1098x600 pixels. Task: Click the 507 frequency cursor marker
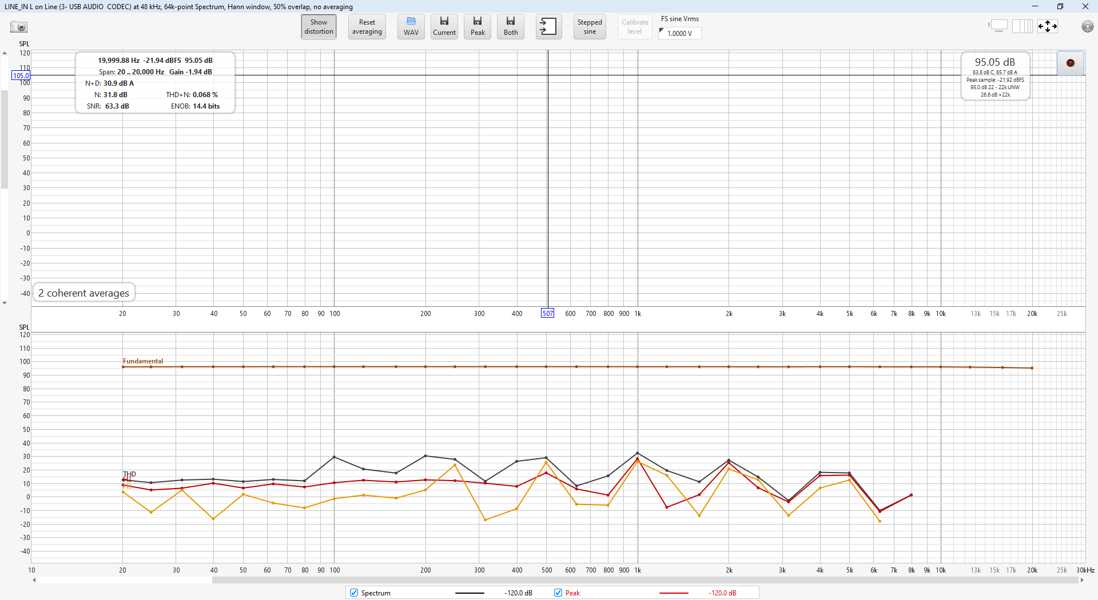[x=548, y=313]
